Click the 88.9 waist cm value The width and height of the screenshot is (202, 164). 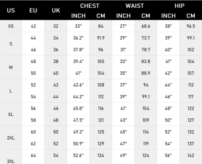[146, 73]
